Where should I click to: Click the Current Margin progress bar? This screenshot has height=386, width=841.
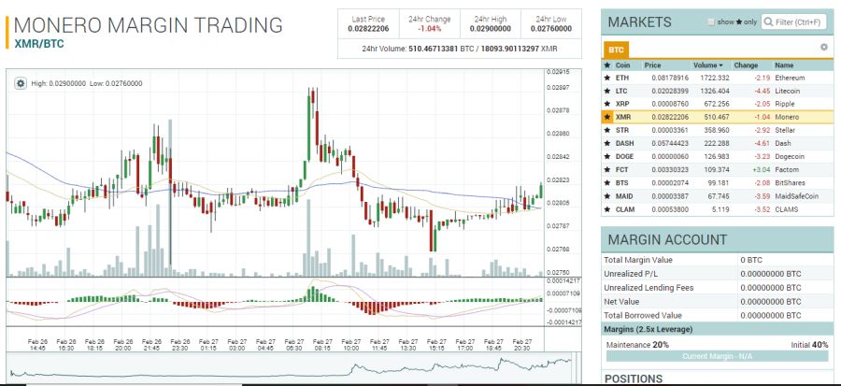pos(717,356)
